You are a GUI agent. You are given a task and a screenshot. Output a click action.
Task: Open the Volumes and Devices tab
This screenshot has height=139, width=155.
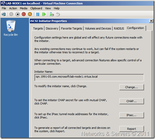(x=98, y=29)
